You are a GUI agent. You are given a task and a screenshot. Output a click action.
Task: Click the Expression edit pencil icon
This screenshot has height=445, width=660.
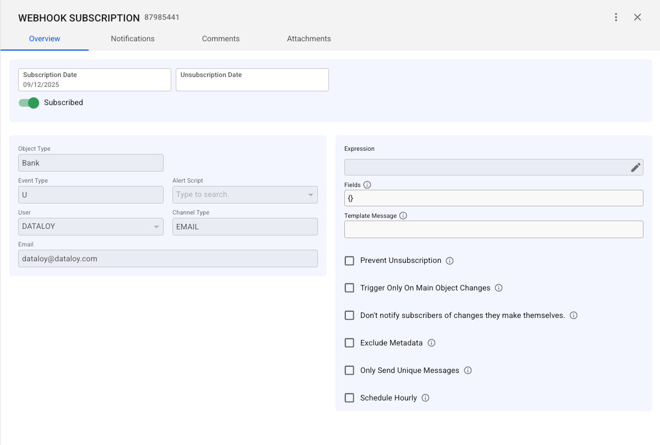click(x=636, y=167)
